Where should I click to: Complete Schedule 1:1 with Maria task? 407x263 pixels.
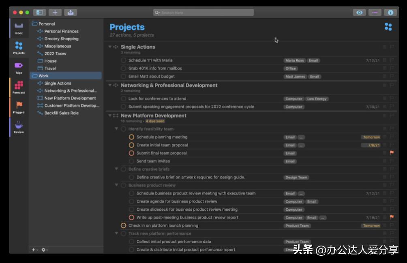(x=123, y=60)
